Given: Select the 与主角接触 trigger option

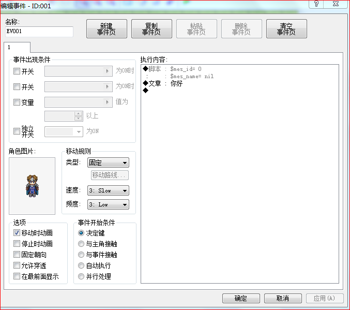Looking at the screenshot, I should pyautogui.click(x=81, y=244).
